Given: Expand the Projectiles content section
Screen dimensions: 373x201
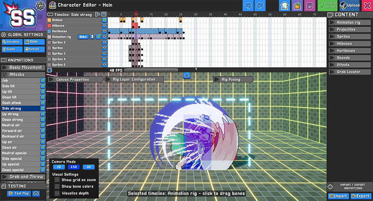Looking at the screenshot, I should click(350, 30).
